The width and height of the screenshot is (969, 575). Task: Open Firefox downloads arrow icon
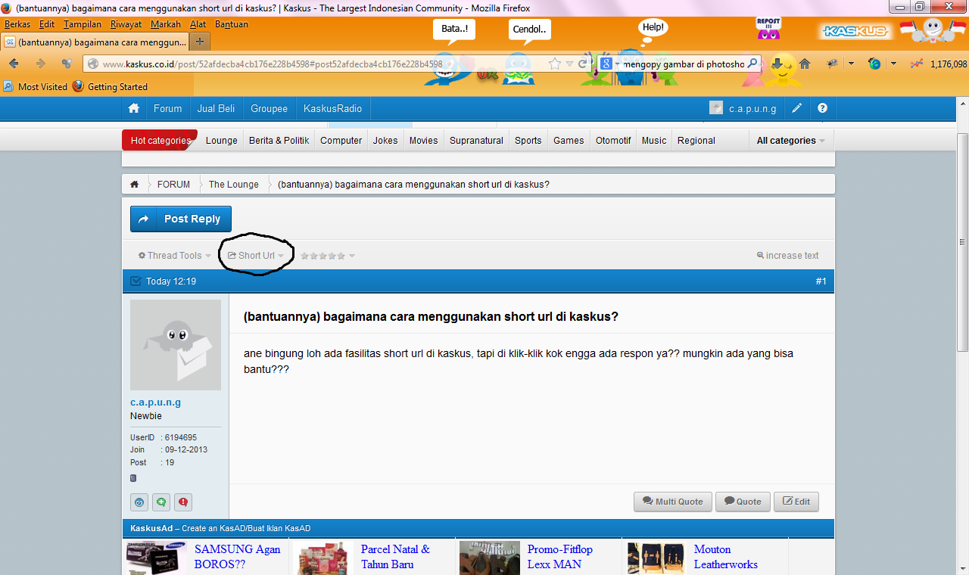[x=777, y=64]
